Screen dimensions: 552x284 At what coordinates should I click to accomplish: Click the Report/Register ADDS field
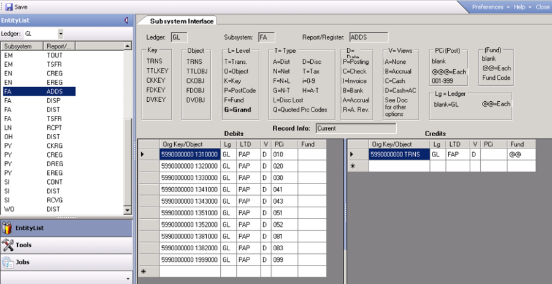[x=368, y=37]
